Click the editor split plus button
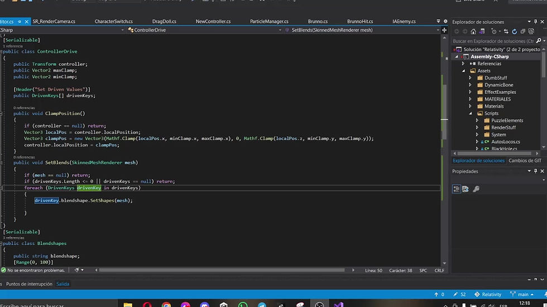This screenshot has width=547, height=307. pos(444,30)
